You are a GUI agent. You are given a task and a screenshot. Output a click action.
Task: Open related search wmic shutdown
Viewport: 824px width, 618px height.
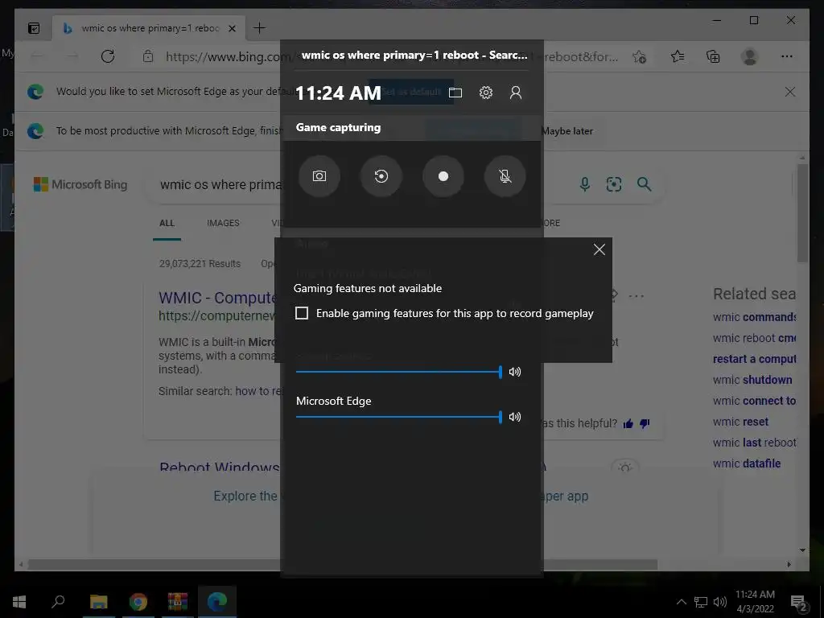(x=752, y=380)
